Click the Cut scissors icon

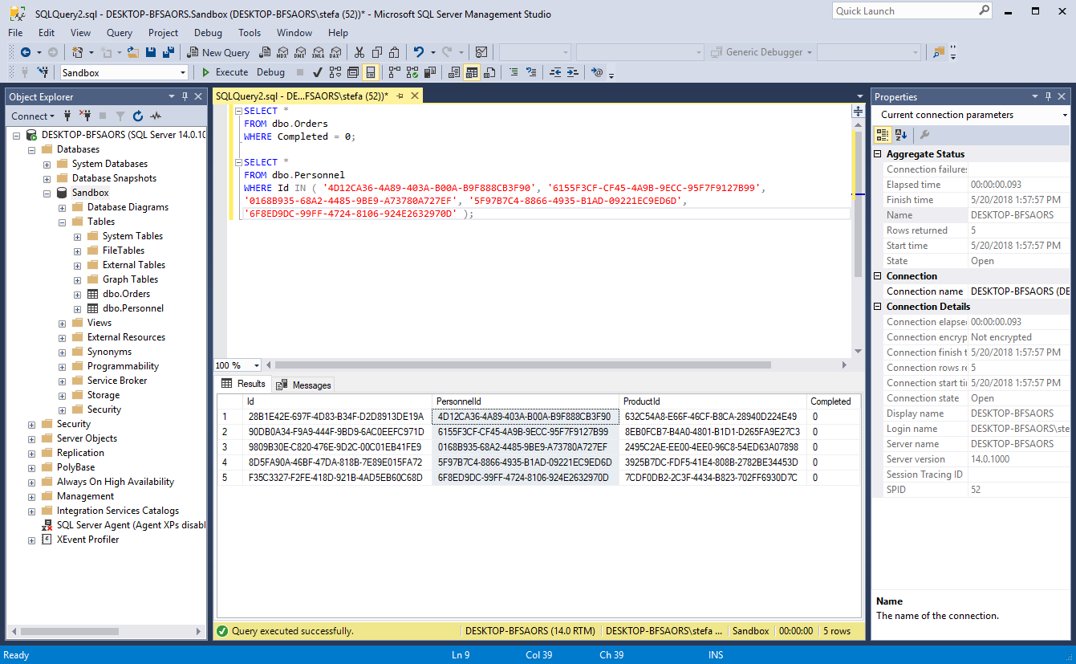click(359, 52)
